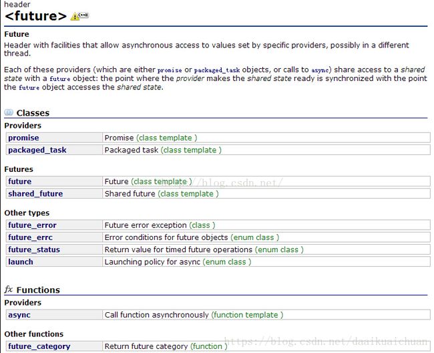
Task: Click 'Future error exception (class)' cell
Action: [266, 225]
